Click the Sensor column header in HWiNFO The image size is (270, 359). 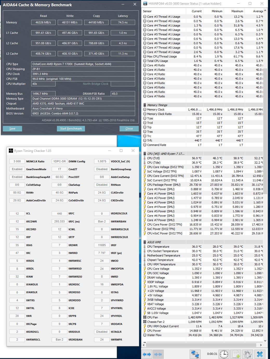tap(164, 11)
